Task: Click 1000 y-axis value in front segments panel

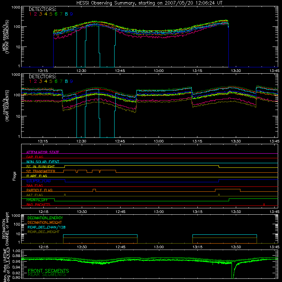Action: 16,7
